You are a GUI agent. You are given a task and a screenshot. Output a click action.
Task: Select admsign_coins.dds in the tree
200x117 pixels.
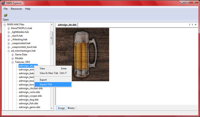coord(29,92)
